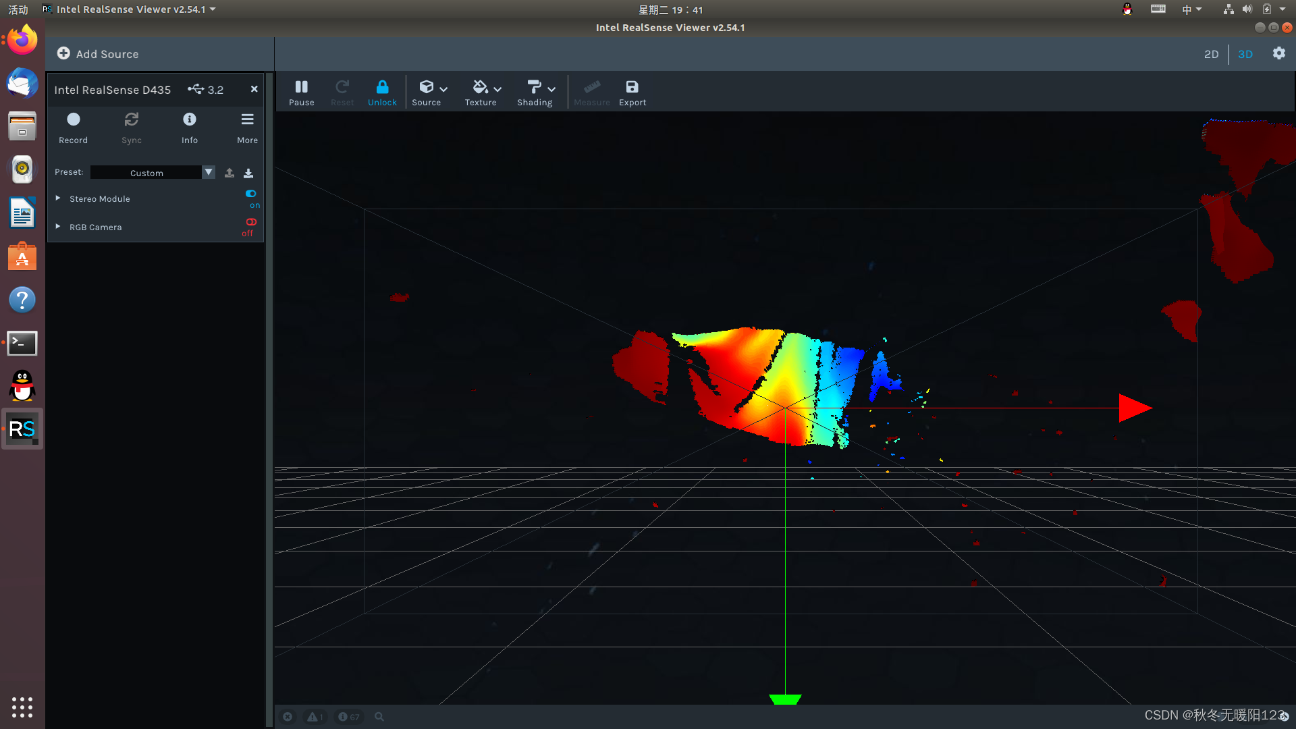Open the Preset Custom dropdown

(x=209, y=173)
